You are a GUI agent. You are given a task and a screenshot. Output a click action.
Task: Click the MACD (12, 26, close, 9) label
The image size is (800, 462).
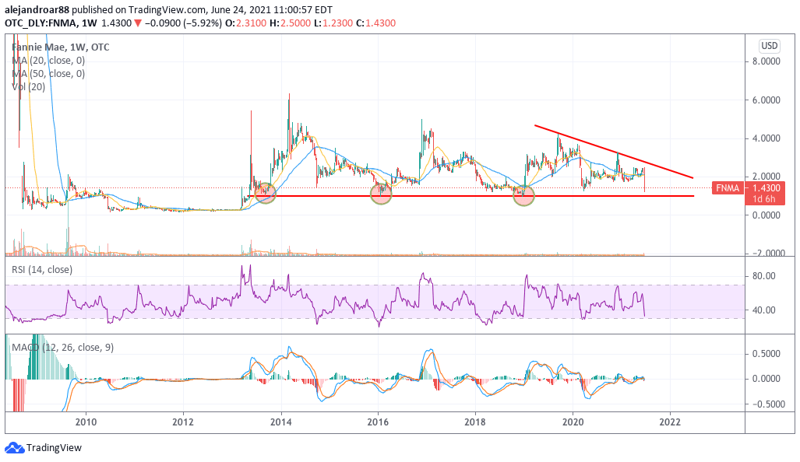coord(62,348)
